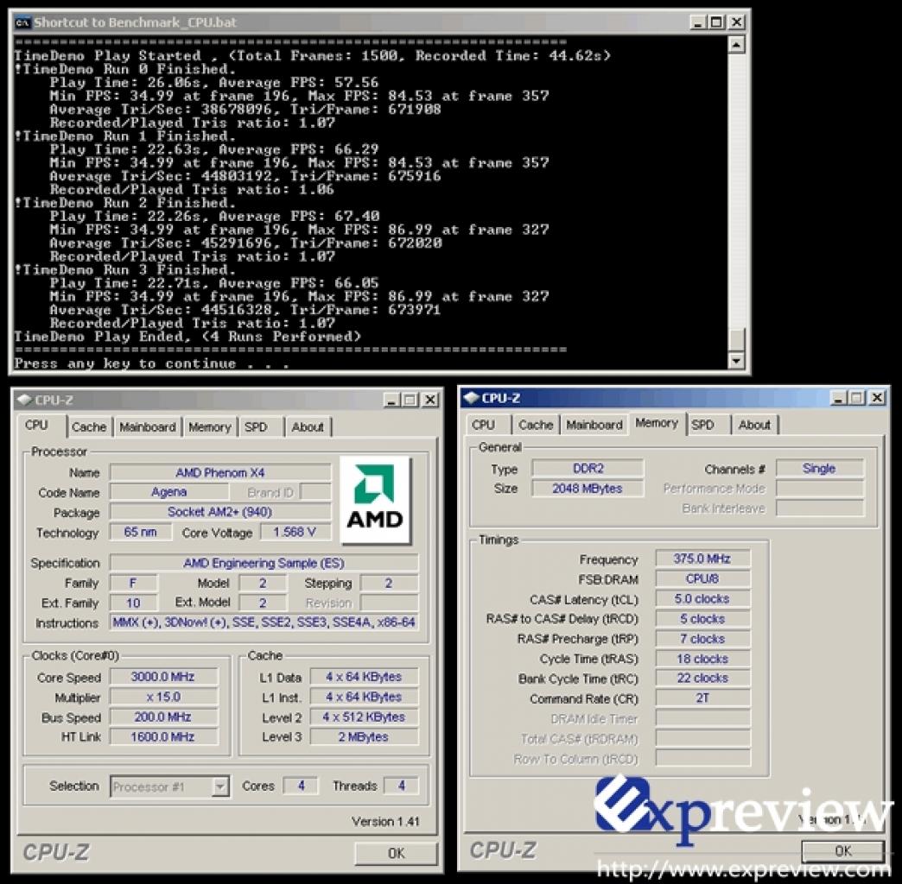Screen dimensions: 902x884
Task: Open the Cache tab in left CPU-Z window
Action: click(x=89, y=427)
